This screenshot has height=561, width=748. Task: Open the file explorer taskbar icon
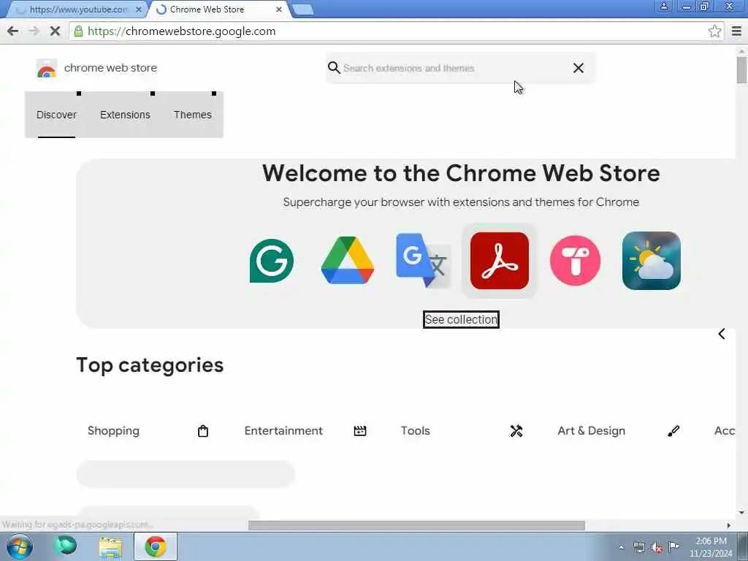pos(111,546)
